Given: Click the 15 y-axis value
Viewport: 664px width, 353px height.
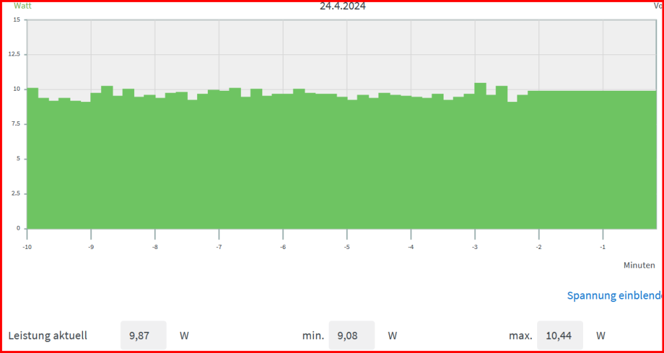Looking at the screenshot, I should [x=17, y=19].
